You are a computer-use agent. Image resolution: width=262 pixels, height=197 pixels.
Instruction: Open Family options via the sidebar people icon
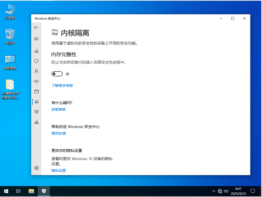coord(36,123)
